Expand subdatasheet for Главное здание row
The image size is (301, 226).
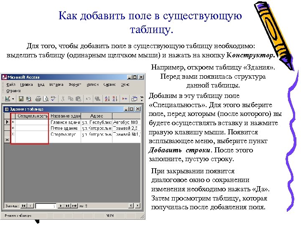pyautogui.click(x=13, y=122)
